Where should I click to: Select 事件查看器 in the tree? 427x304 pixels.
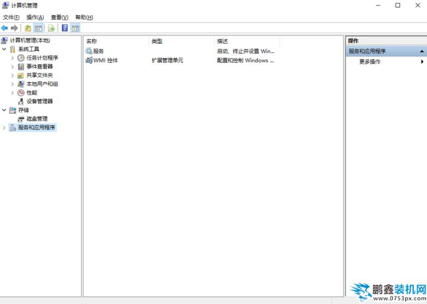pyautogui.click(x=40, y=66)
